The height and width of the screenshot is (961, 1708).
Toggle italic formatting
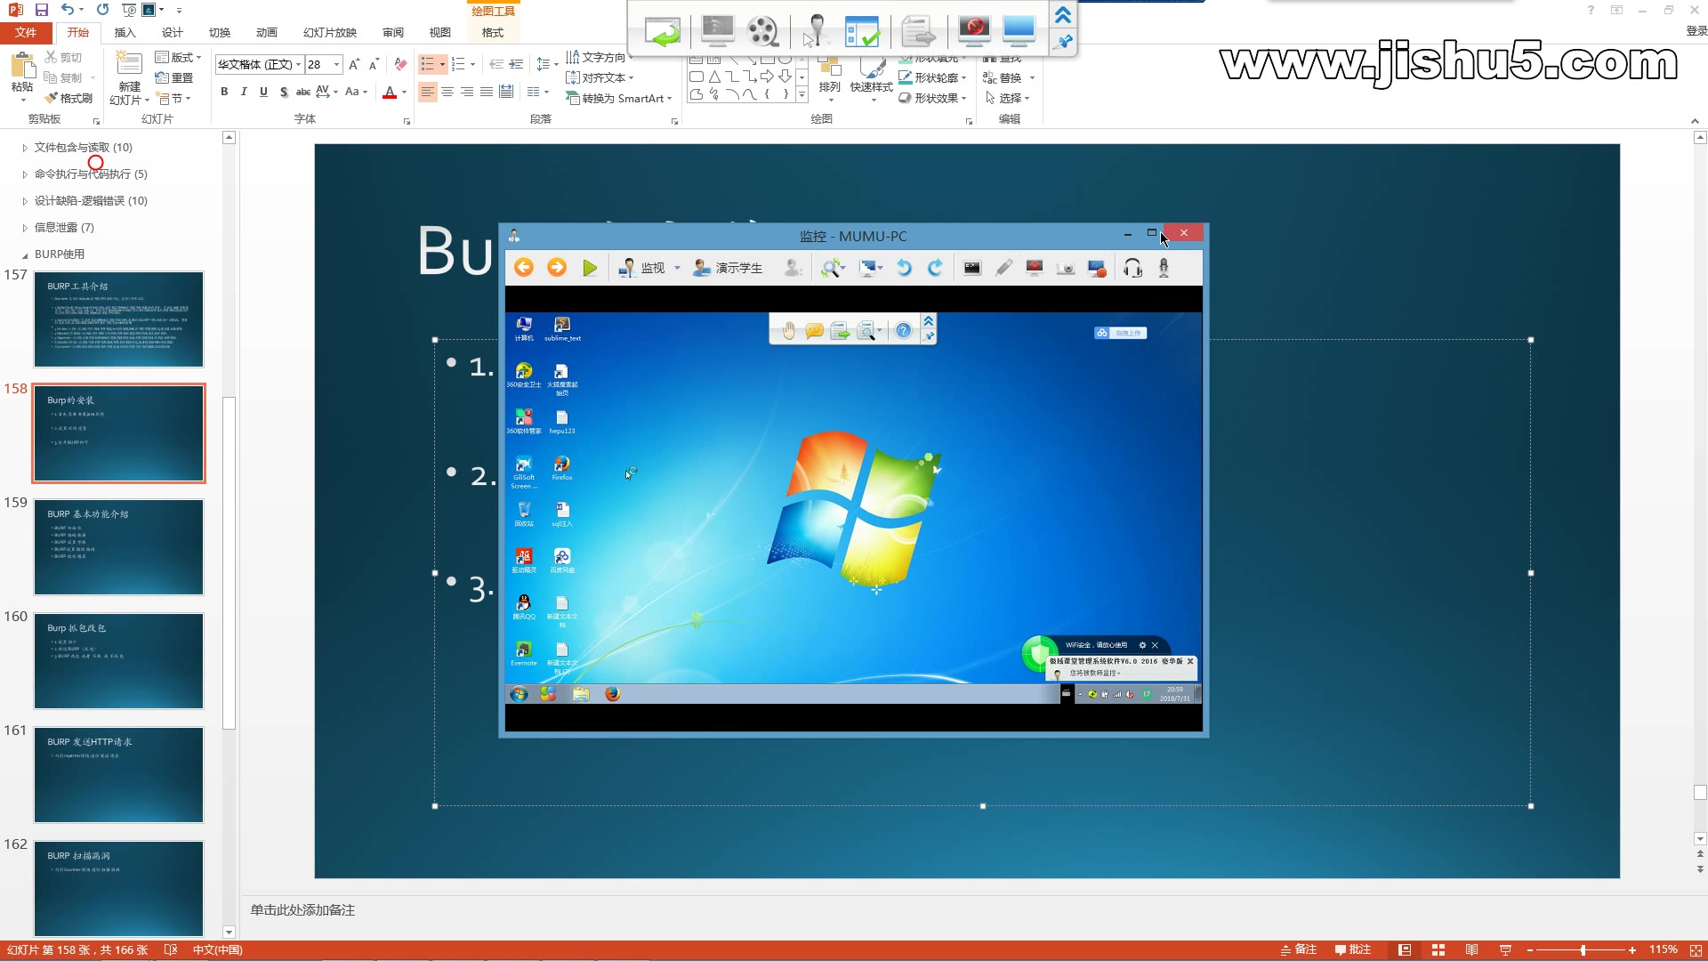coord(244,92)
